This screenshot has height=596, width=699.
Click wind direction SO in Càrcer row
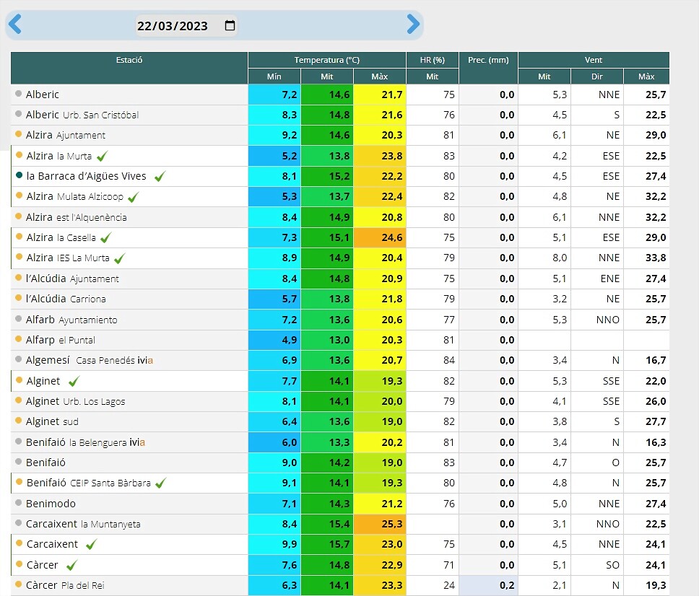pos(597,565)
